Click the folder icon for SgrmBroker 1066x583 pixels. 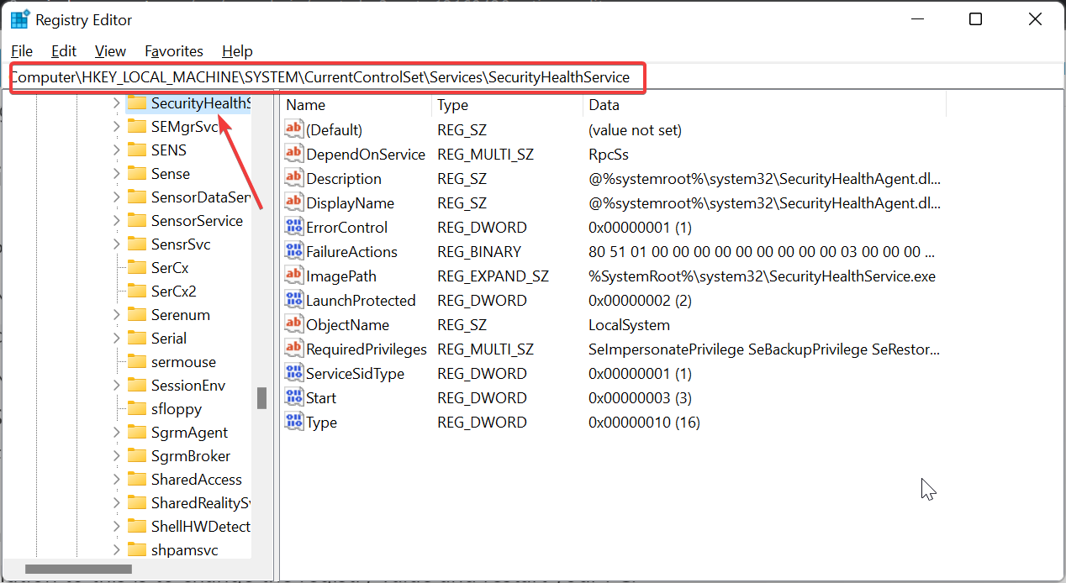pos(137,456)
